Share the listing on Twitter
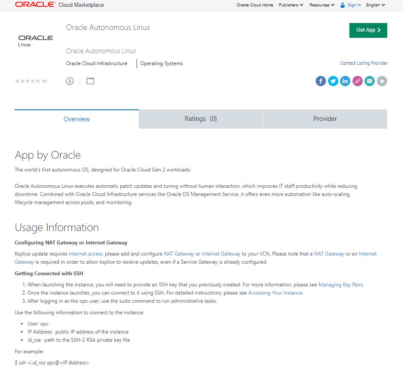 point(333,81)
